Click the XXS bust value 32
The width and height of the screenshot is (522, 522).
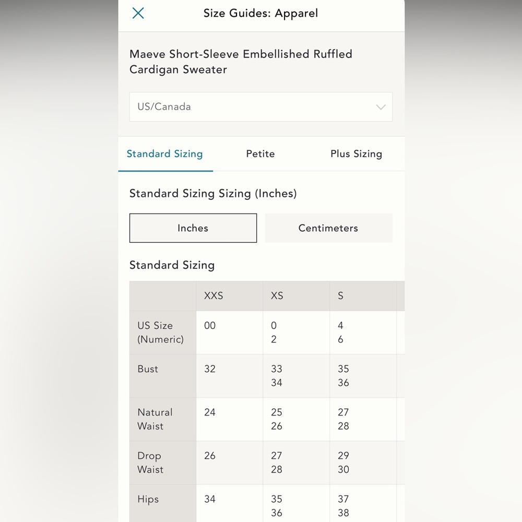(210, 369)
